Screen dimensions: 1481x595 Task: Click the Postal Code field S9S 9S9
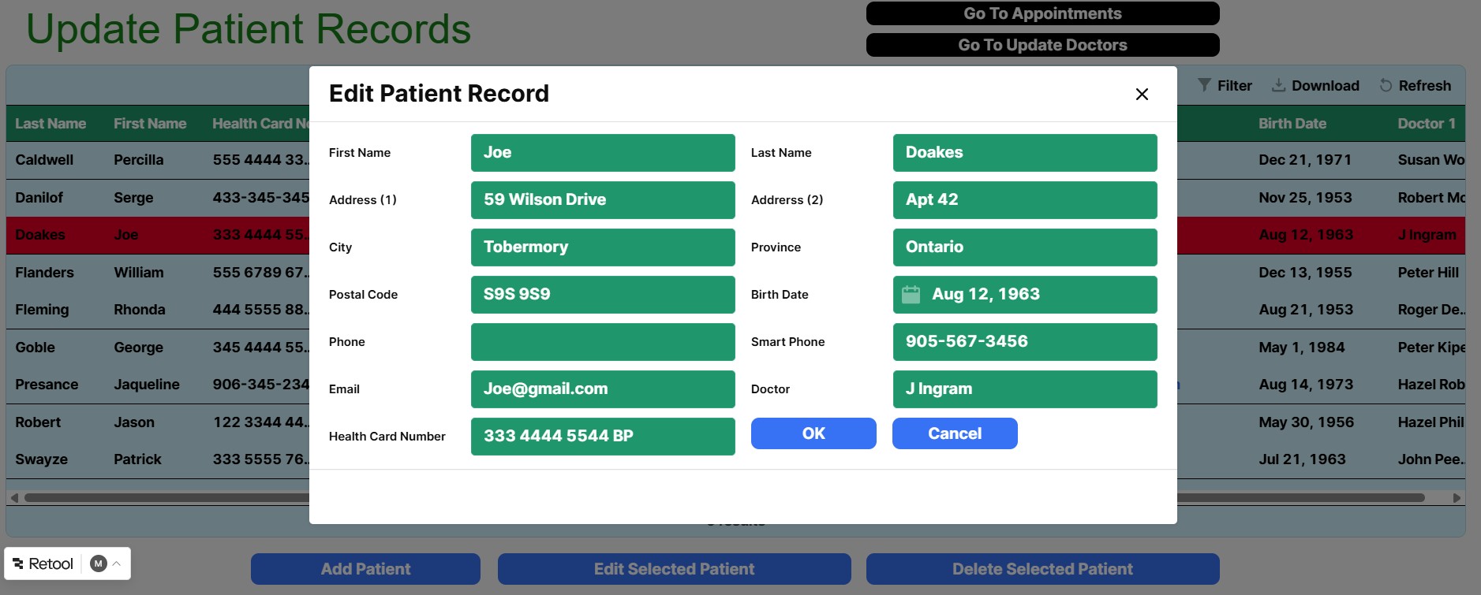602,295
